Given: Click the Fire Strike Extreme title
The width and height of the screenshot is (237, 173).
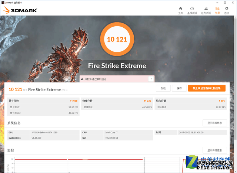Looking at the screenshot, I should pos(117,66).
